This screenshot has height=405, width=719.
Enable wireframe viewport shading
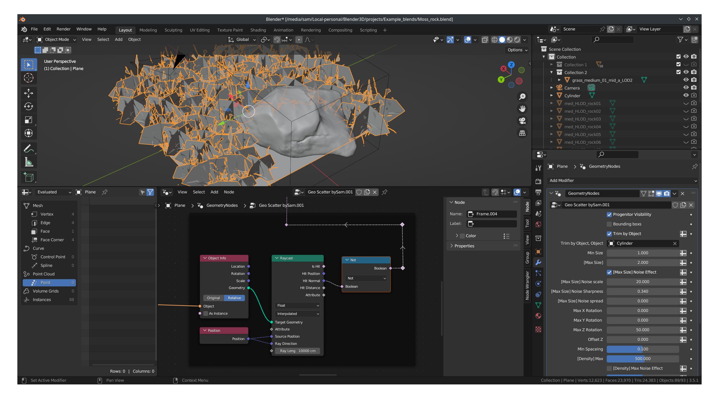coord(494,40)
